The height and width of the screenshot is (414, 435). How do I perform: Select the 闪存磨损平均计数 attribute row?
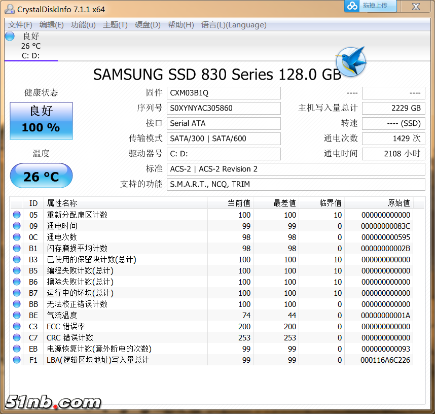212,248
